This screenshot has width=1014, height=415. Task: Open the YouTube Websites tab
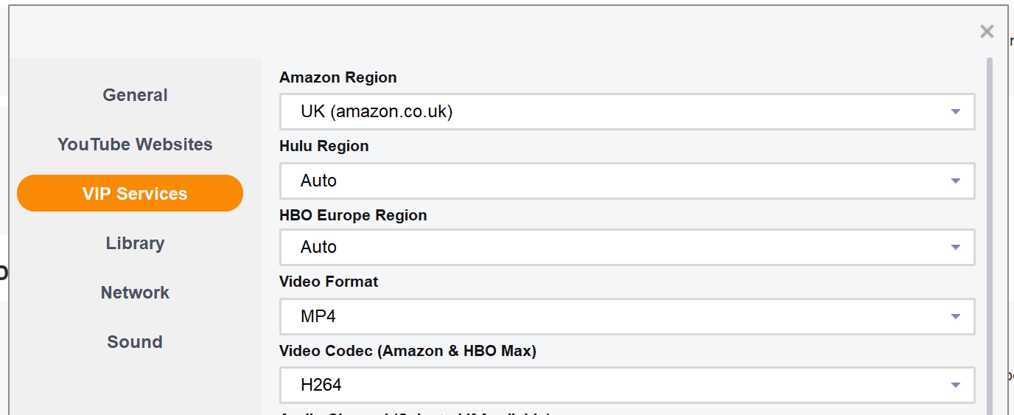[135, 144]
